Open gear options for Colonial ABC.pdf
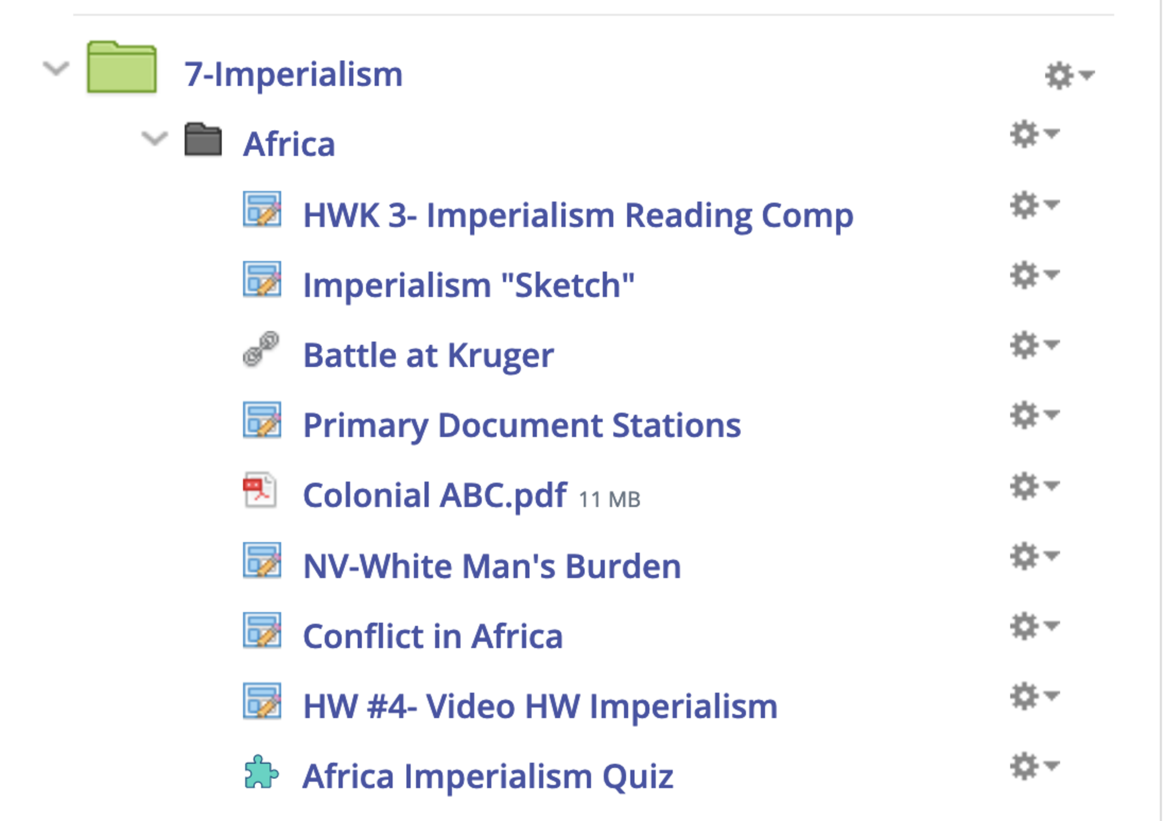The height and width of the screenshot is (821, 1163). pos(1034,487)
